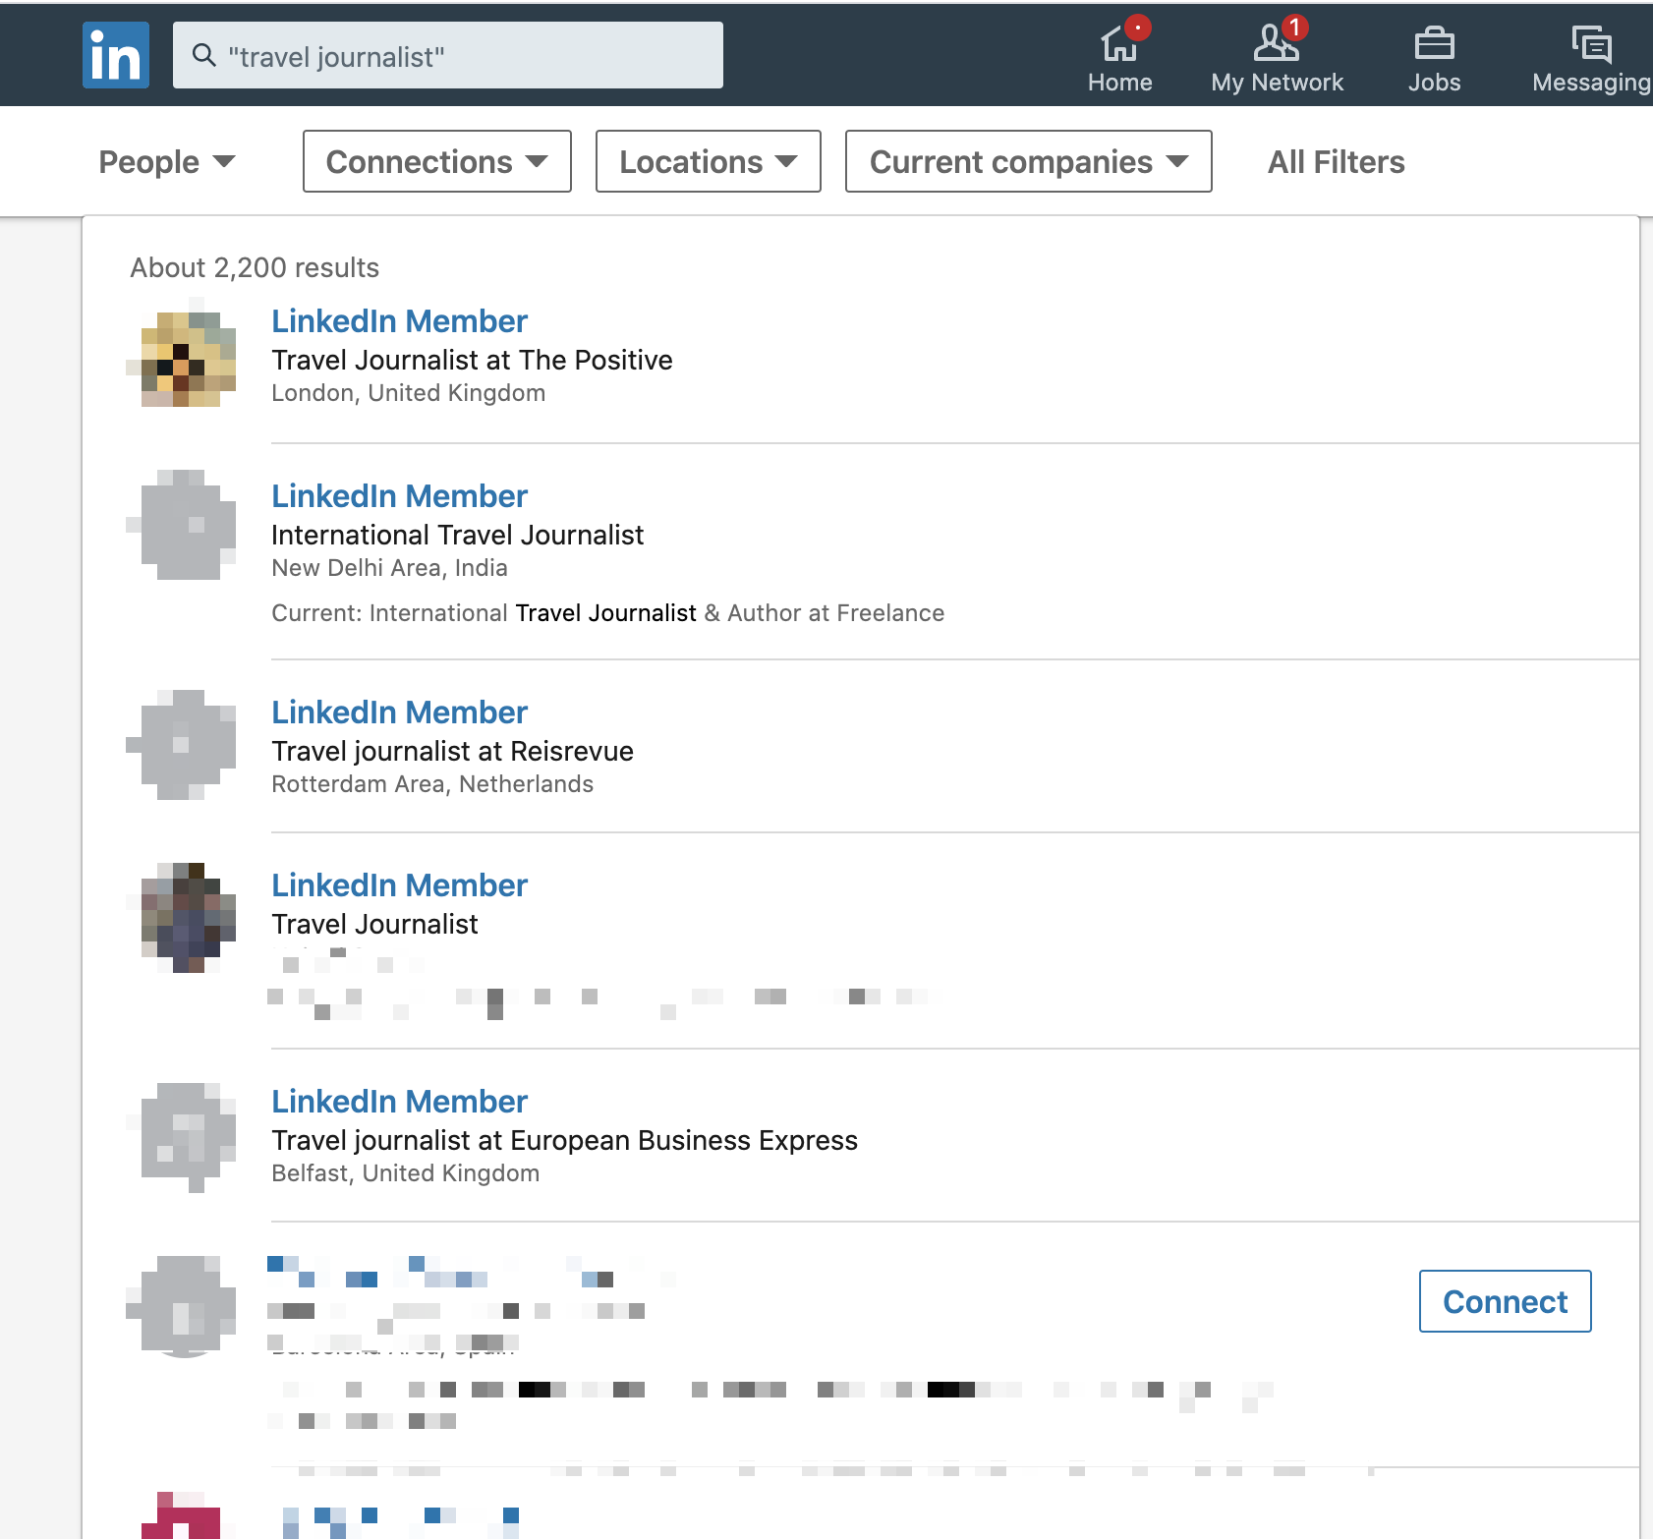
Task: Open LinkedIn Member International Travel Journalist profile
Action: (x=399, y=496)
